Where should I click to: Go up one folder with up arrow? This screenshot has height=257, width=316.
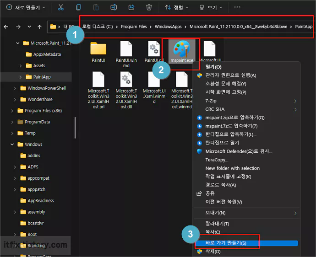[39, 27]
